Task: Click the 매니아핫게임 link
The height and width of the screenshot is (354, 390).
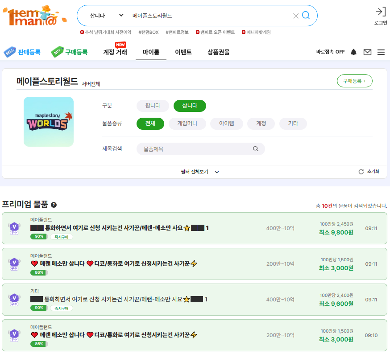Action: coord(257,32)
